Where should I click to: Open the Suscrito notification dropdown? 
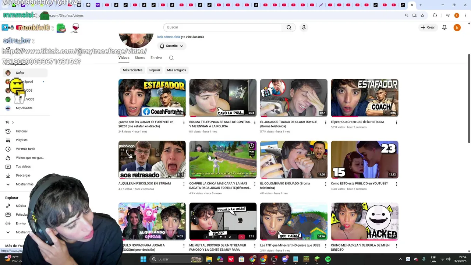[x=171, y=46]
